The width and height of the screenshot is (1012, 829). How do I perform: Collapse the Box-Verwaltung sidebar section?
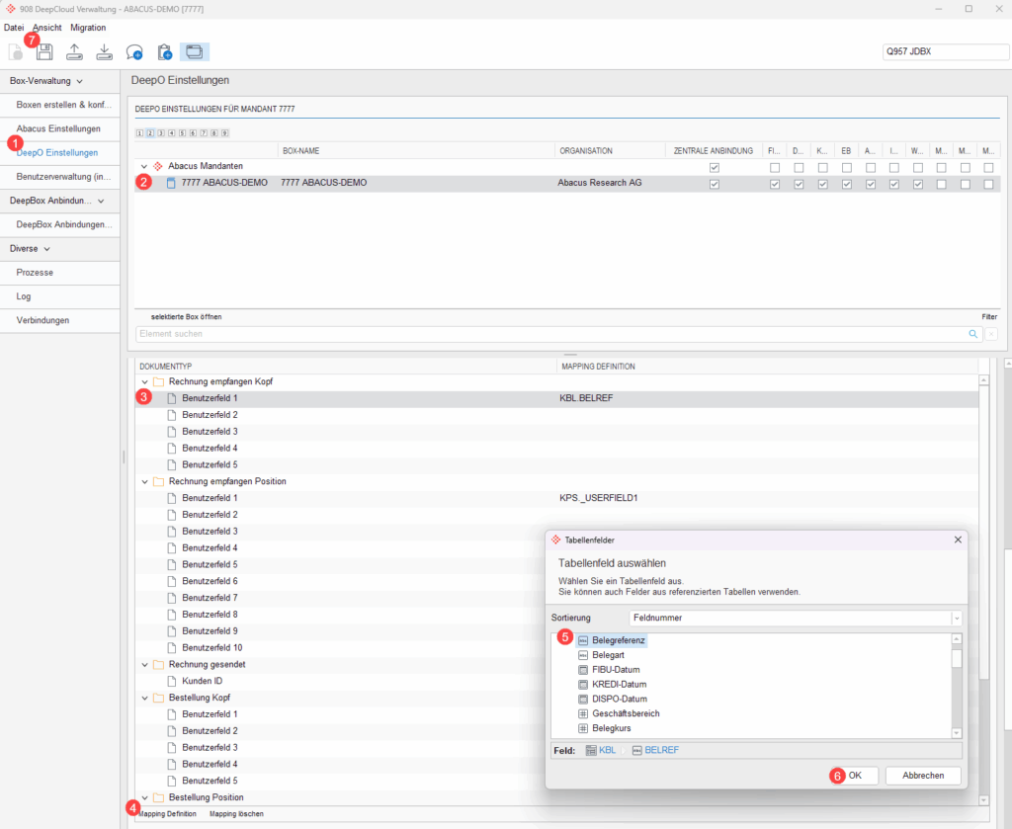79,81
